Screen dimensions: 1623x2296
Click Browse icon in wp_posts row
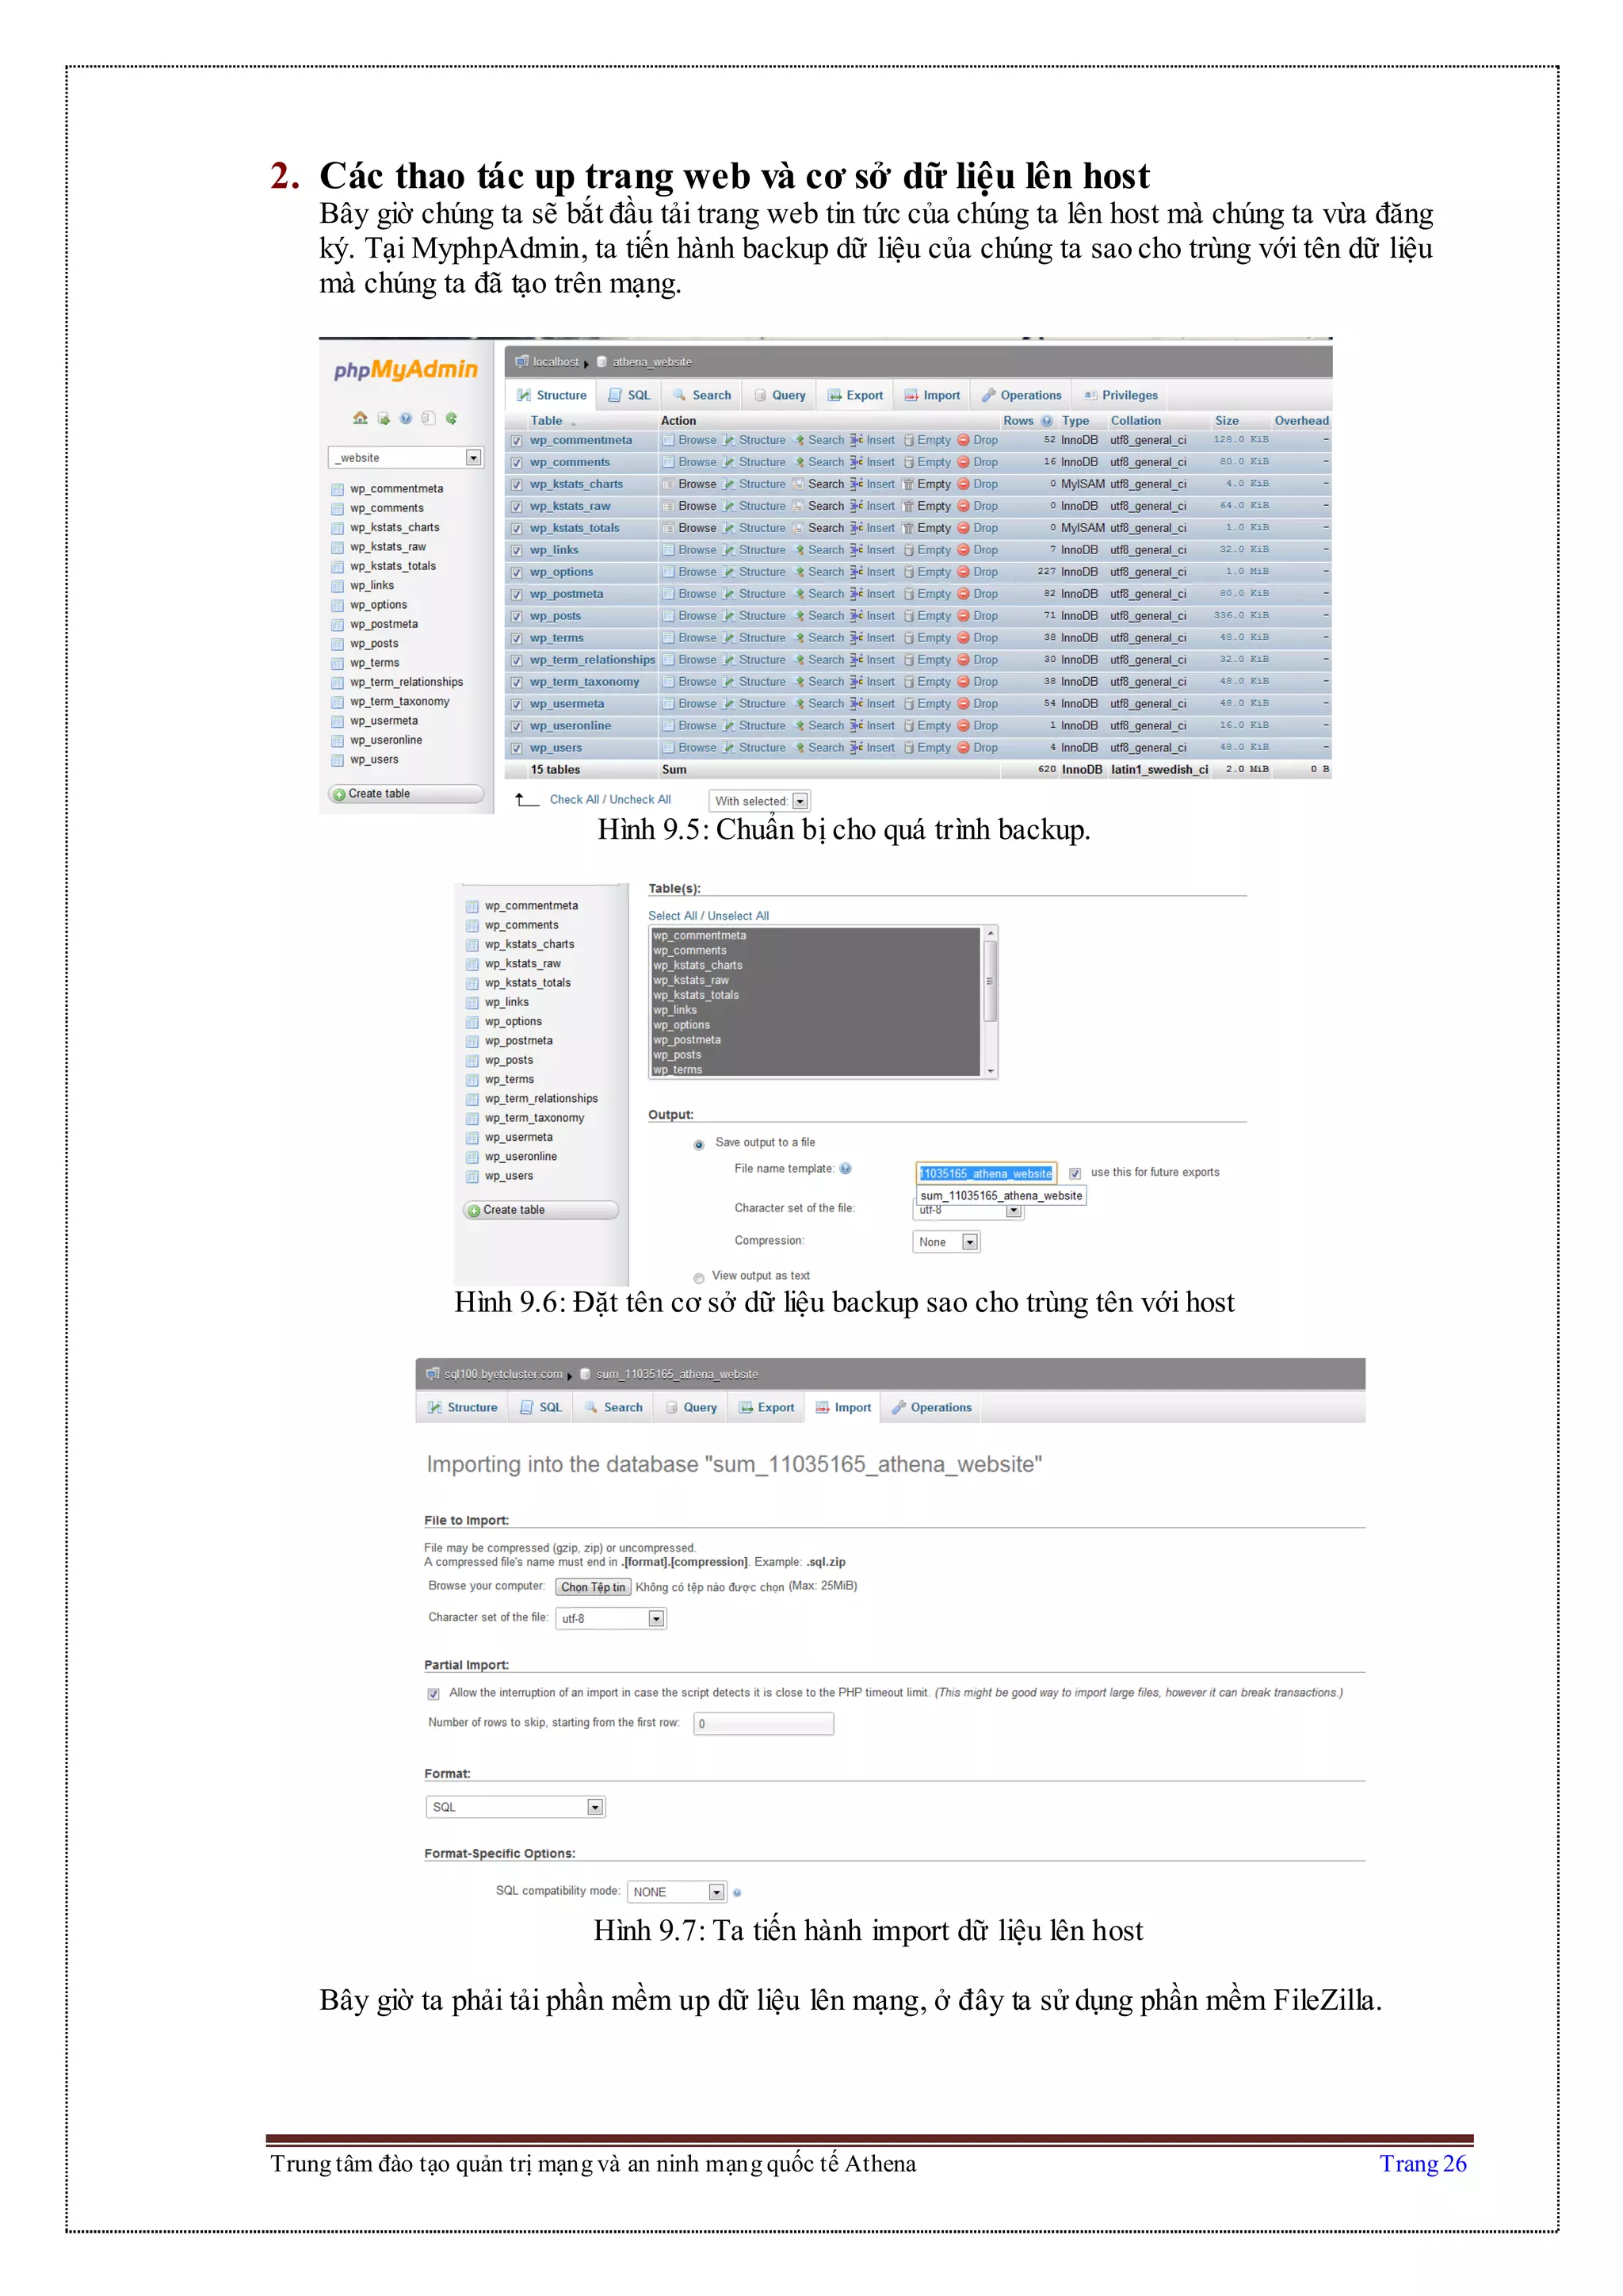tap(669, 616)
